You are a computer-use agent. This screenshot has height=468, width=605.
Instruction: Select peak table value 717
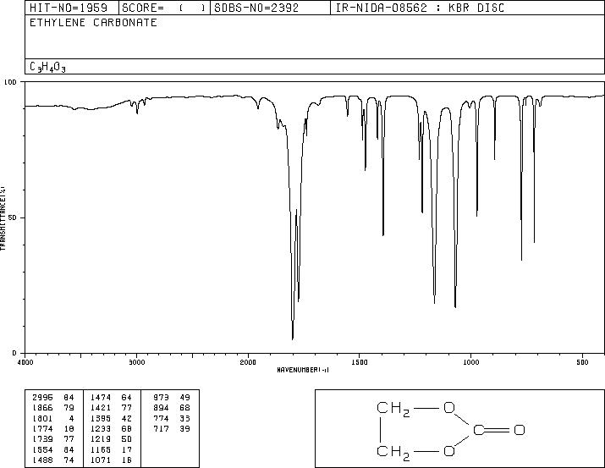pyautogui.click(x=161, y=428)
